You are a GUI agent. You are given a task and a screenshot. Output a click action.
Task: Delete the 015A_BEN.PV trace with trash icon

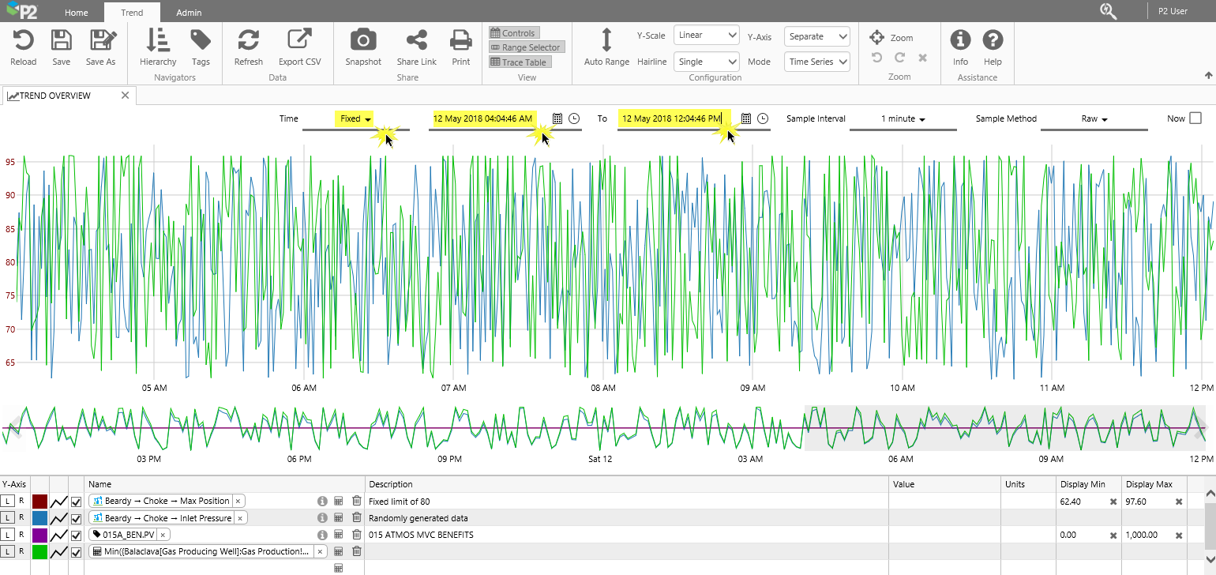357,535
